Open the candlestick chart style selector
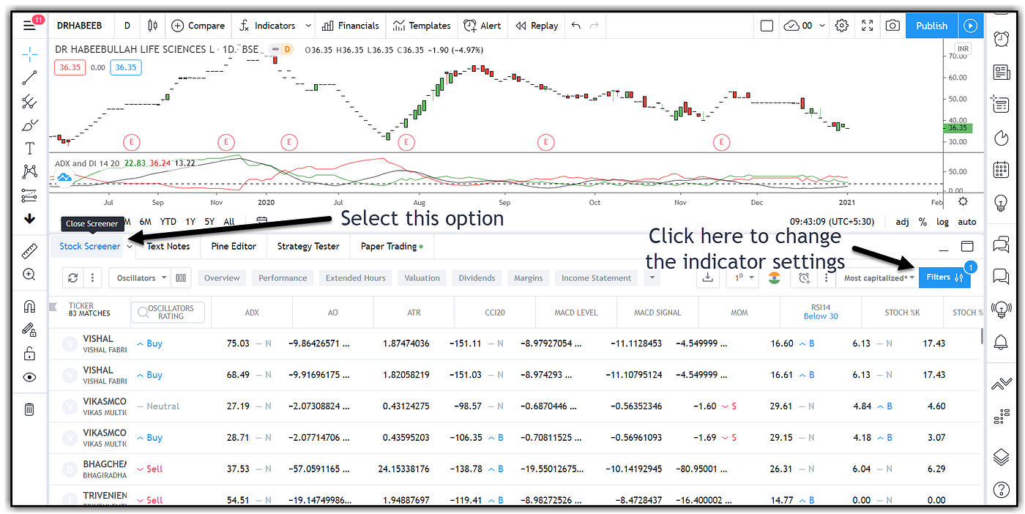The image size is (1025, 514). [152, 26]
